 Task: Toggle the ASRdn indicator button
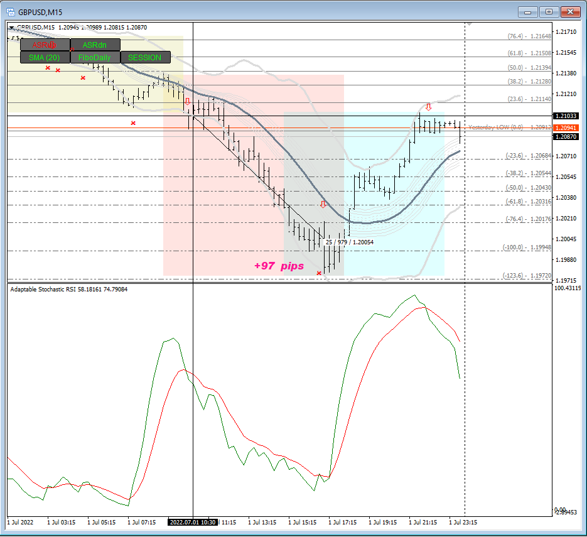coord(95,45)
